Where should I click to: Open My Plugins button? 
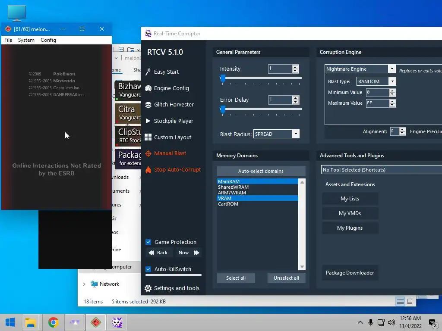pos(350,228)
